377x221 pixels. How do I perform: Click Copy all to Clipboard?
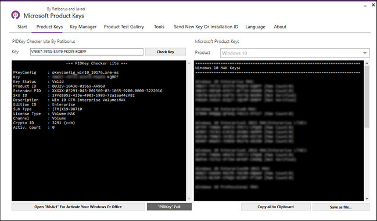275,207
